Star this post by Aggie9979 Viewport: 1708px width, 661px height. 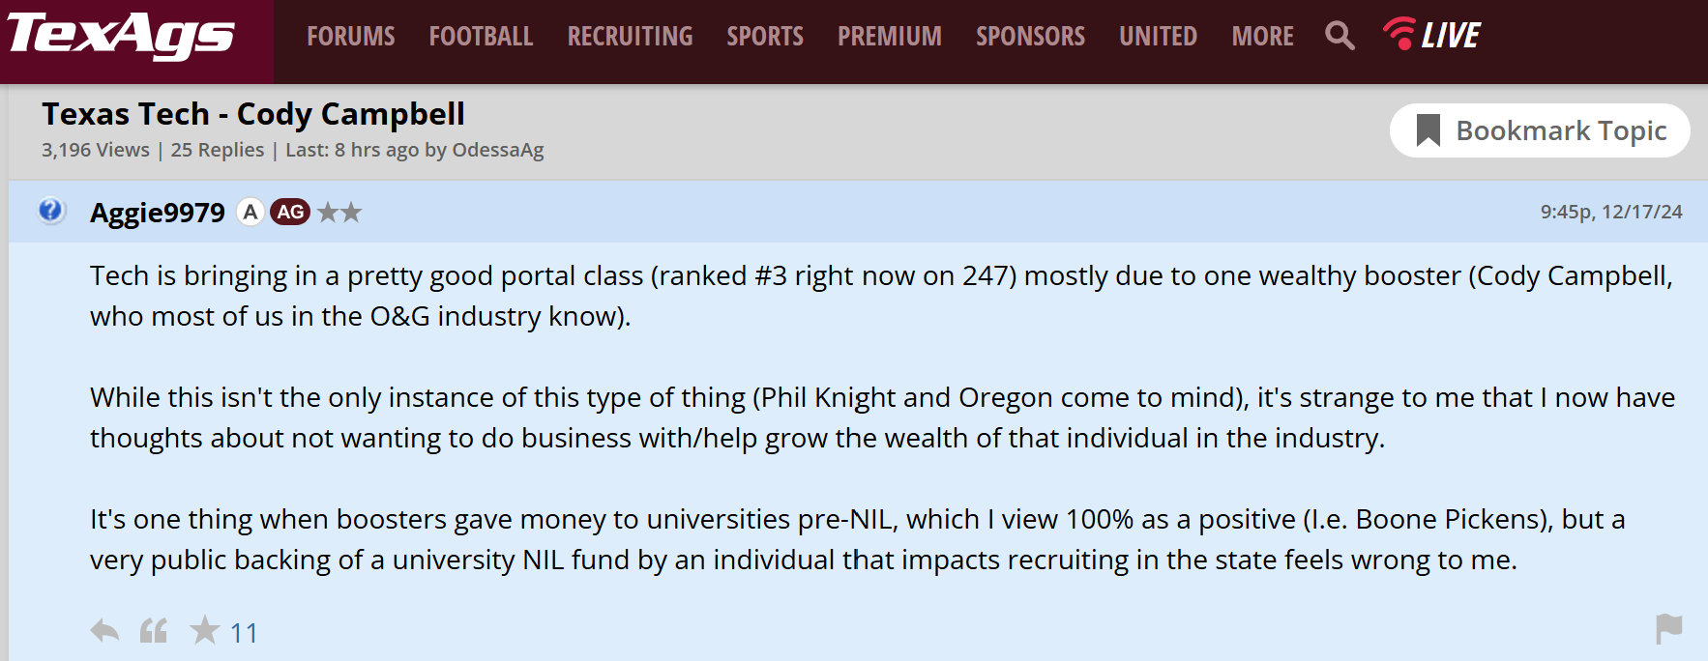[x=205, y=631]
